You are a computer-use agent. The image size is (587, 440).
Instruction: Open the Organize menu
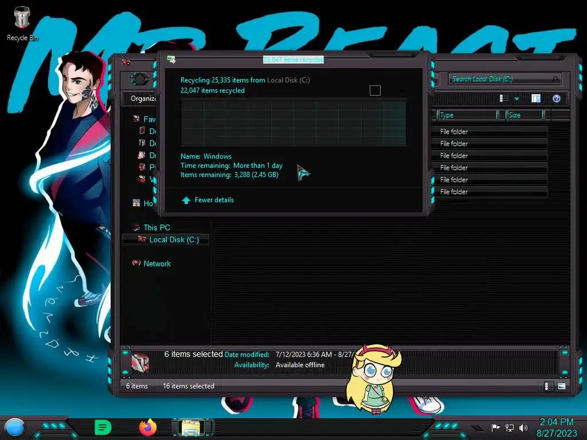tap(143, 99)
